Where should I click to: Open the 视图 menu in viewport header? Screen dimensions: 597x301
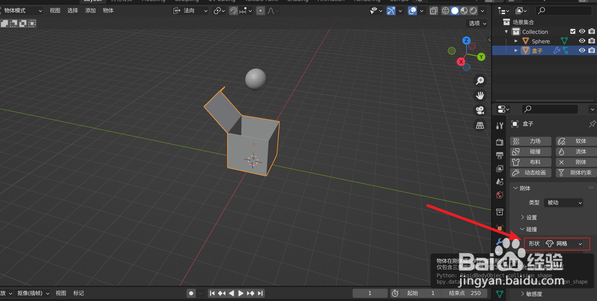(55, 11)
